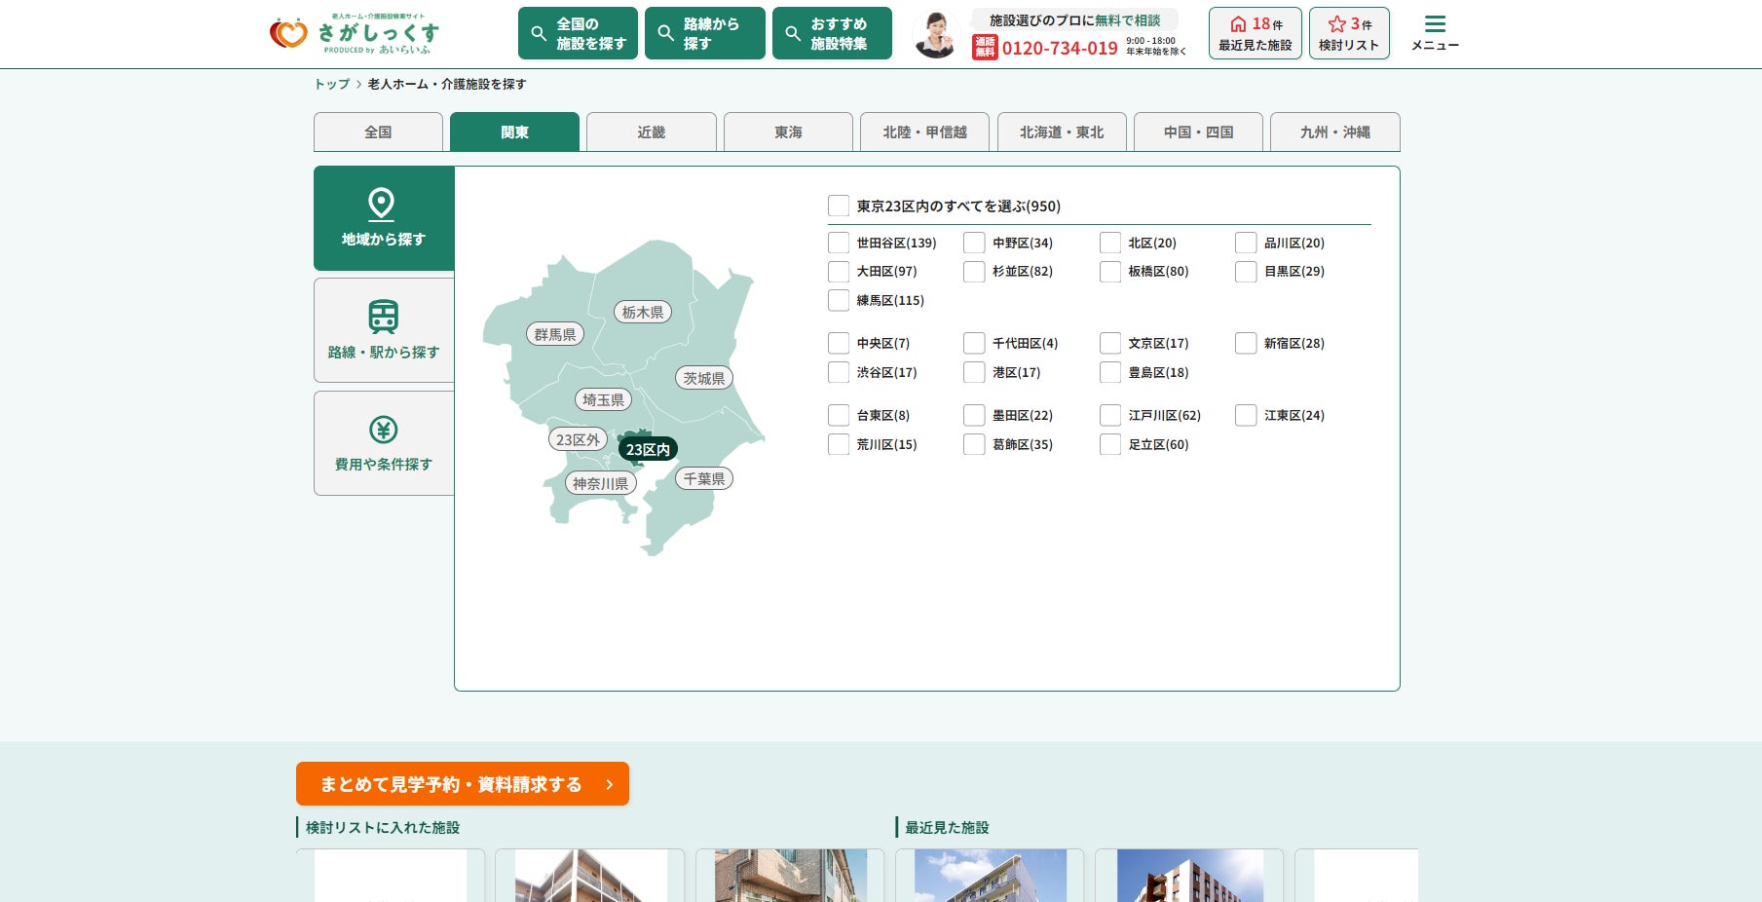Click the star icon for 検討リスト
This screenshot has height=902, width=1762.
tap(1336, 24)
